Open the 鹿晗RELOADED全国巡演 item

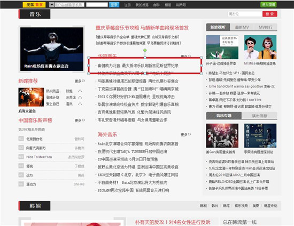(239, 182)
